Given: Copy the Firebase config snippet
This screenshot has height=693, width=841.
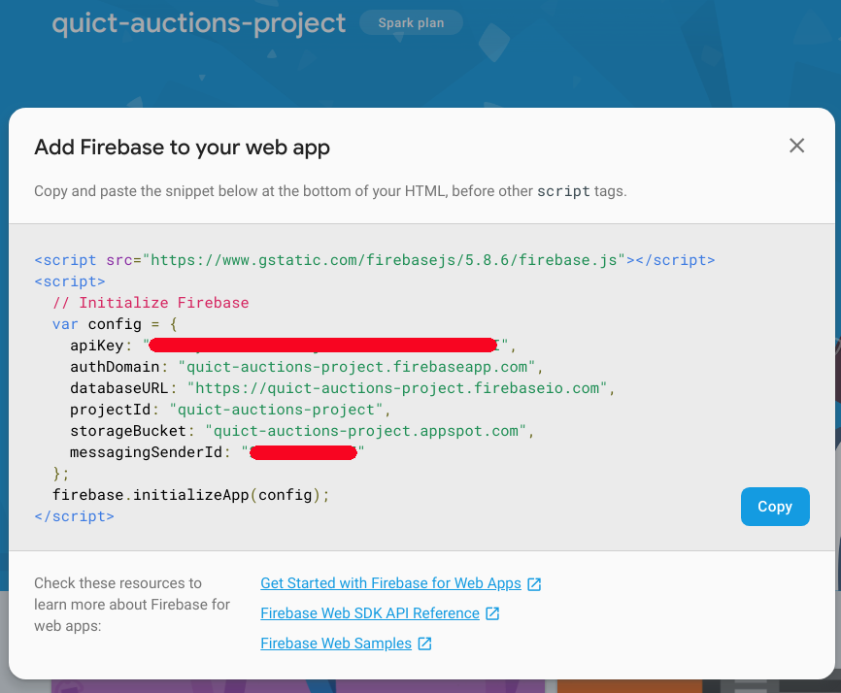Looking at the screenshot, I should click(x=774, y=507).
